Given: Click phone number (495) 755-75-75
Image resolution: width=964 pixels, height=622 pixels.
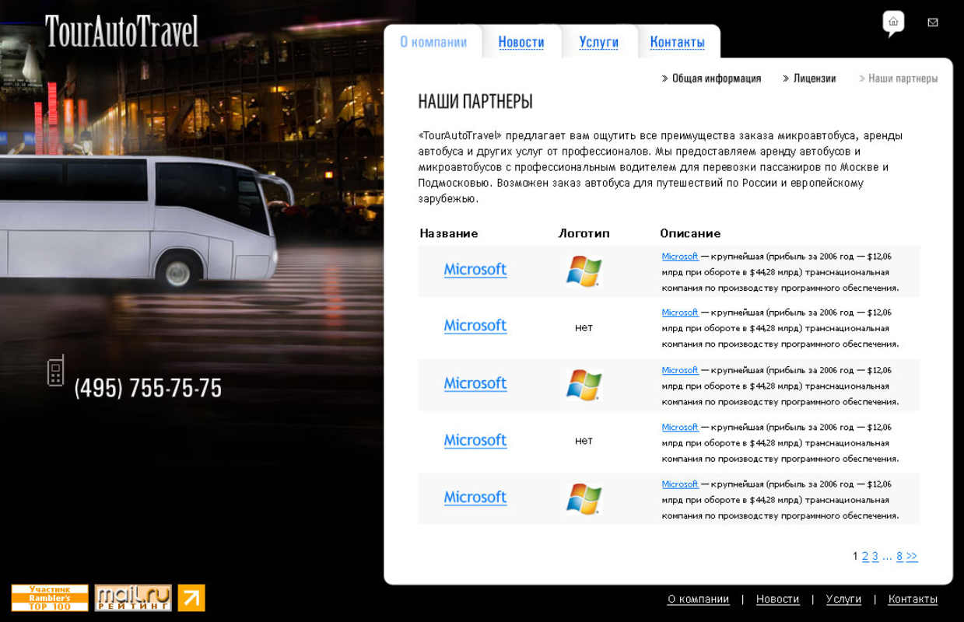Looking at the screenshot, I should pyautogui.click(x=148, y=388).
